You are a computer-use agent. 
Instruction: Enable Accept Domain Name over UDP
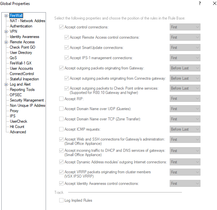tap(61, 109)
